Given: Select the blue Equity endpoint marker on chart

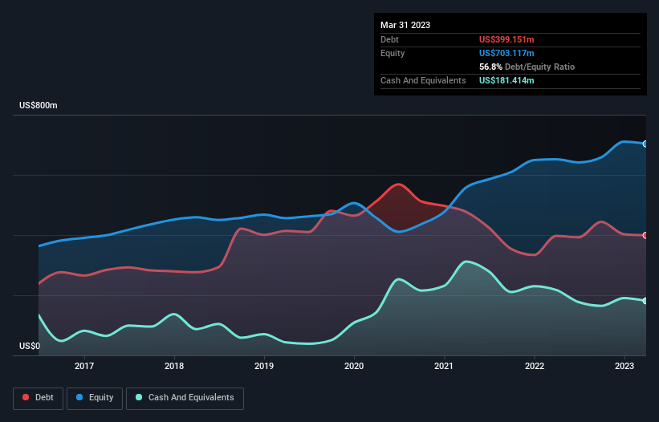Looking at the screenshot, I should point(645,144).
